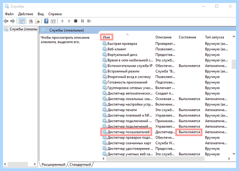Click the Refresh toolbar icon
Image resolution: width=239 pixels, height=171 pixels.
pyautogui.click(x=31, y=21)
